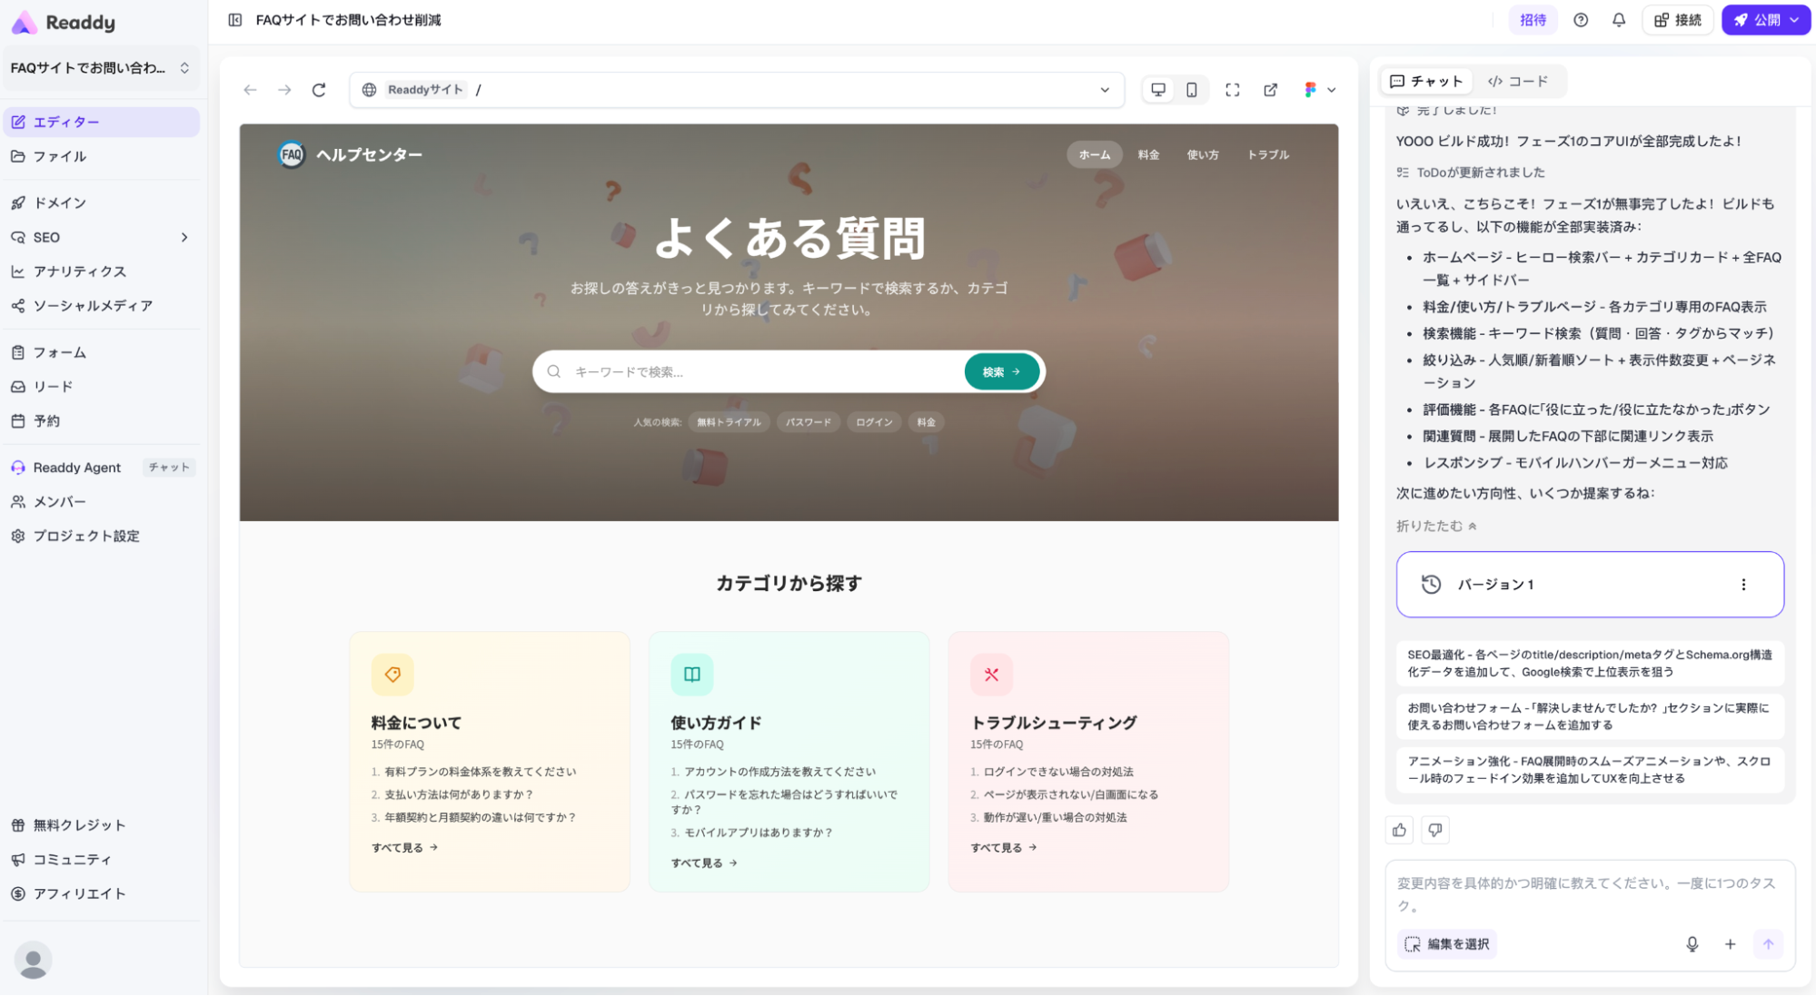Image resolution: width=1816 pixels, height=996 pixels.
Task: Open ファイル in the sidebar
Action: click(x=101, y=156)
